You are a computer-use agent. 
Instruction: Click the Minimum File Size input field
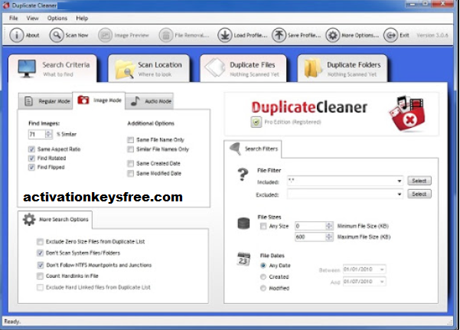pos(311,226)
